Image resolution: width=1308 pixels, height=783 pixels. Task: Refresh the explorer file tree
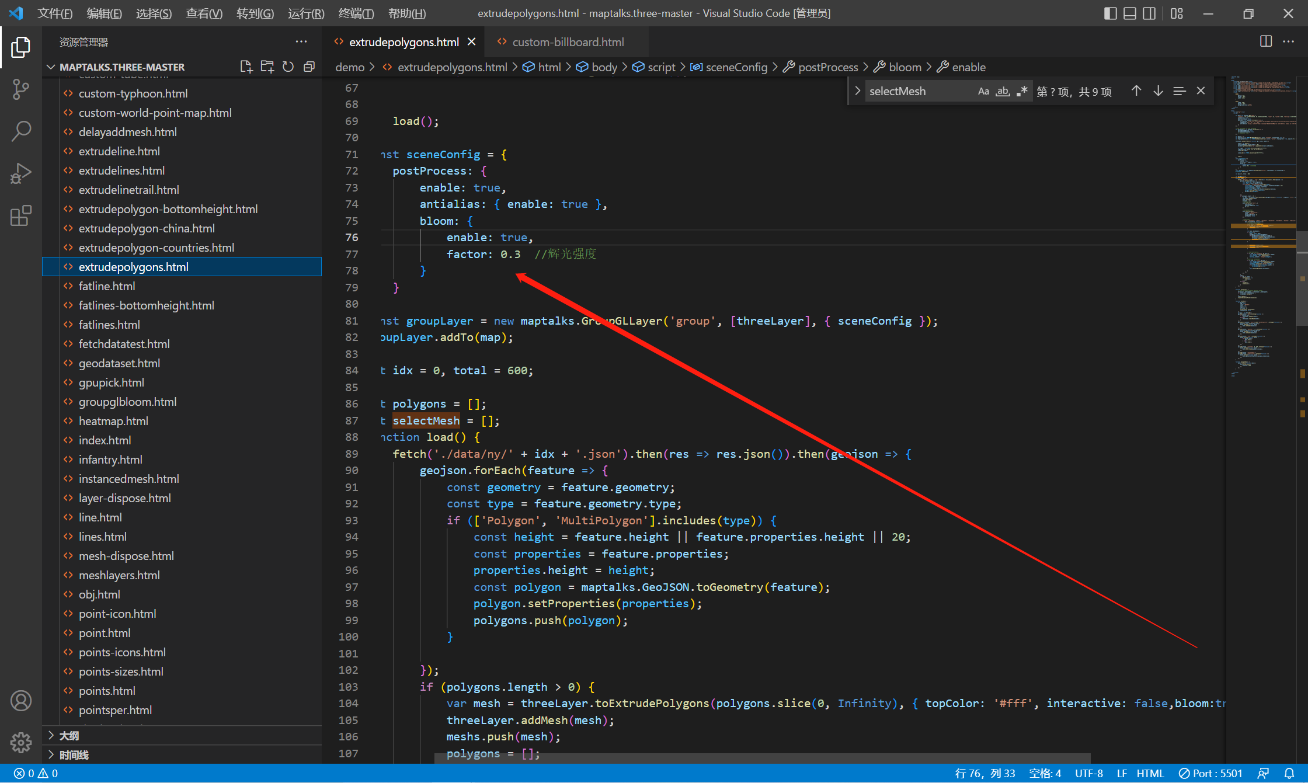pos(288,67)
